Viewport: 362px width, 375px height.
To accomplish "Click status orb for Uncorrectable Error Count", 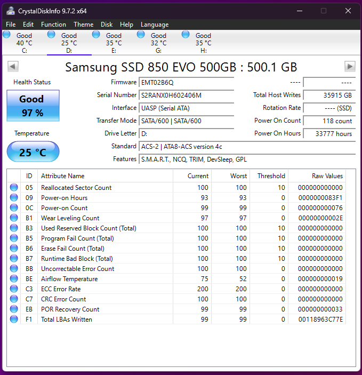I will [14, 268].
